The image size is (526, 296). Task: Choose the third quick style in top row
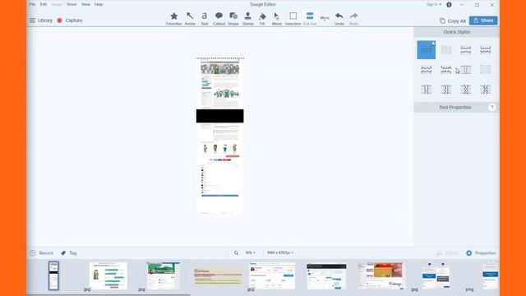[466, 50]
